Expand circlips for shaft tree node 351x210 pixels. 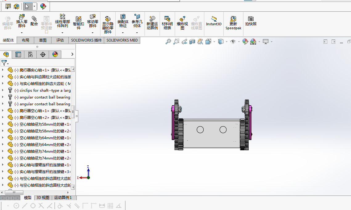(x=3, y=90)
